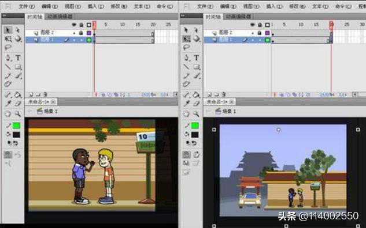Viewport: 366px width, 228px height.
Task: Select the Deco tool in left window
Action: (x=8, y=84)
